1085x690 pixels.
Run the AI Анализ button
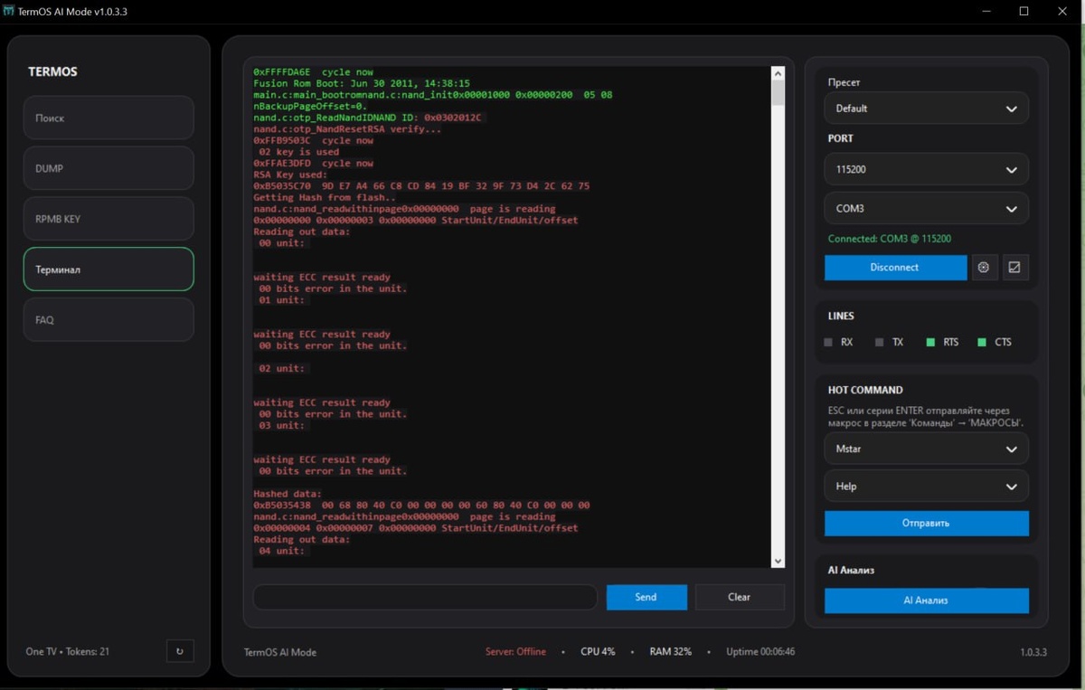[926, 600]
